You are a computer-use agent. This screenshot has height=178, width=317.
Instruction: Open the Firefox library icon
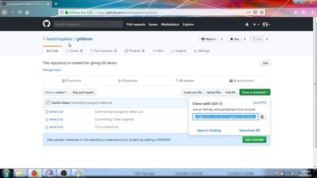pos(296,12)
